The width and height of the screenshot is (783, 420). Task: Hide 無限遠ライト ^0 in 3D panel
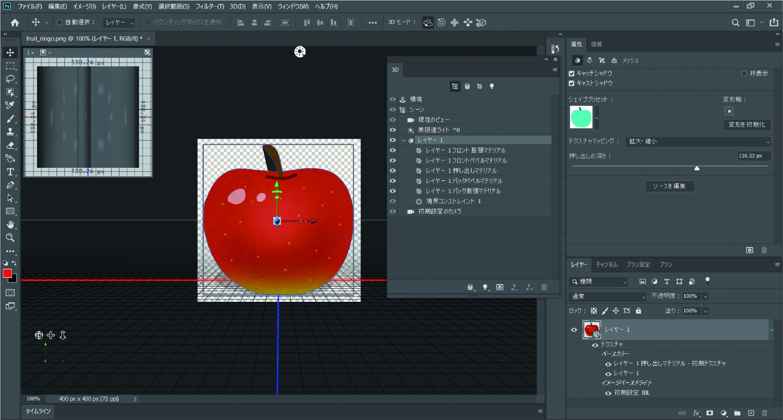392,130
